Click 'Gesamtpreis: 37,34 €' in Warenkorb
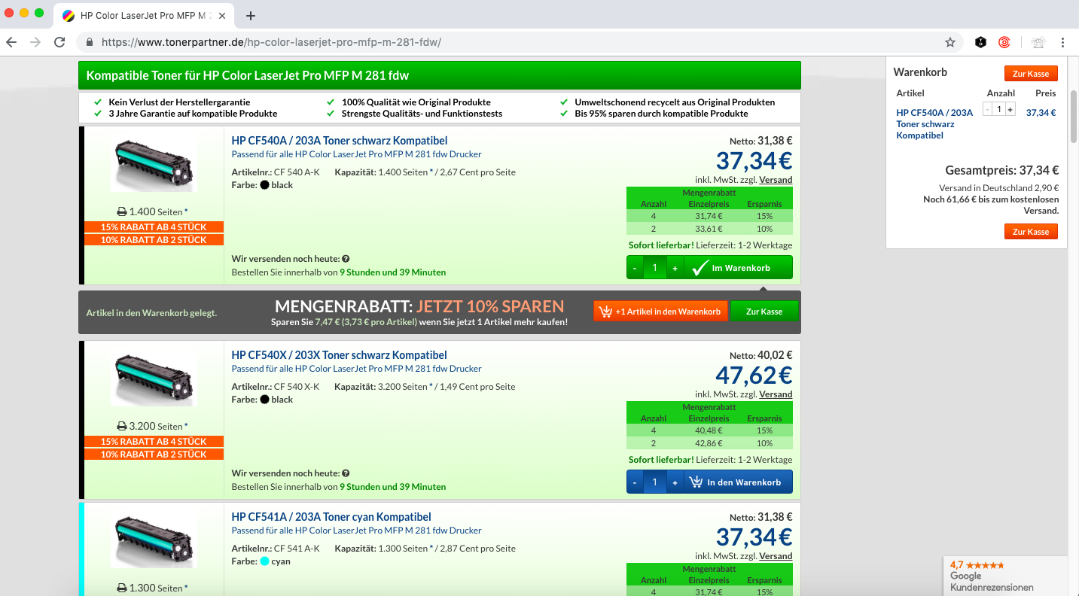Viewport: 1079px width, 596px height. 1001,171
